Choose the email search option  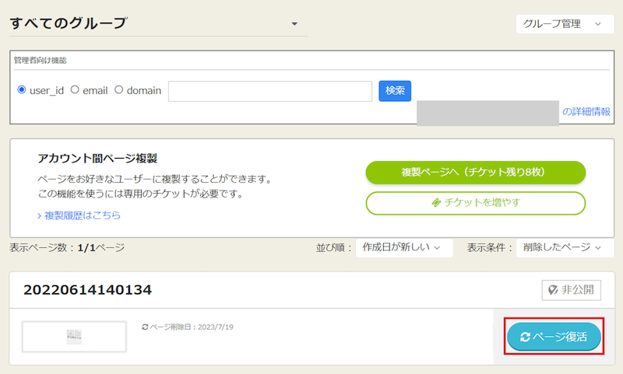[75, 90]
